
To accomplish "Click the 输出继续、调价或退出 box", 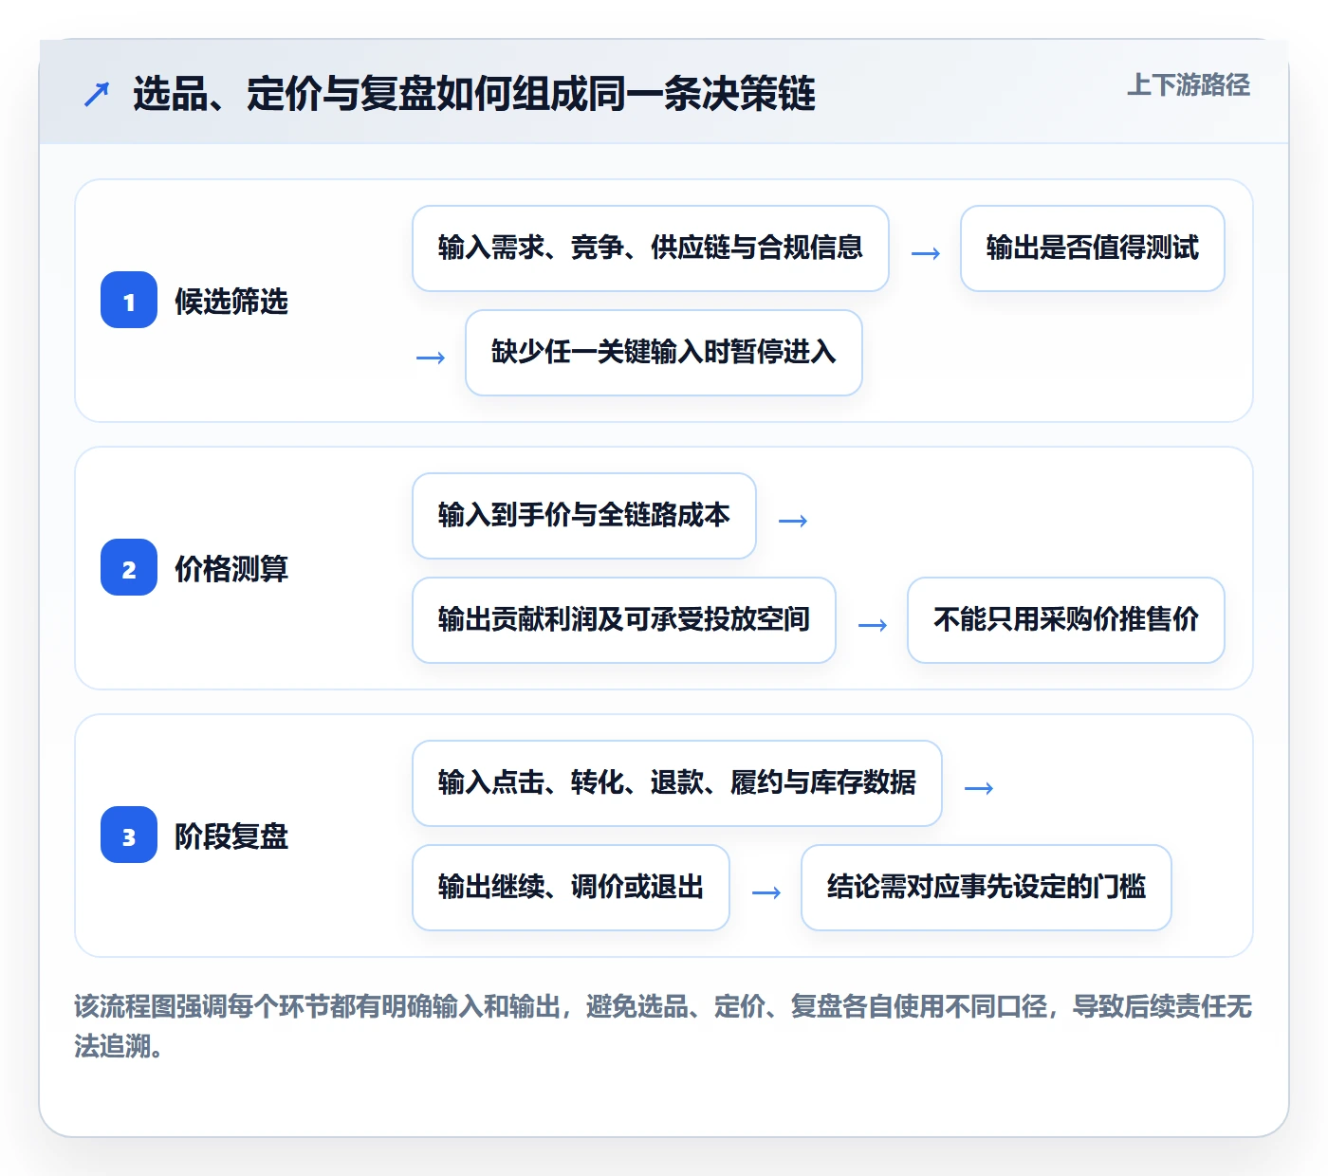I will coord(571,888).
